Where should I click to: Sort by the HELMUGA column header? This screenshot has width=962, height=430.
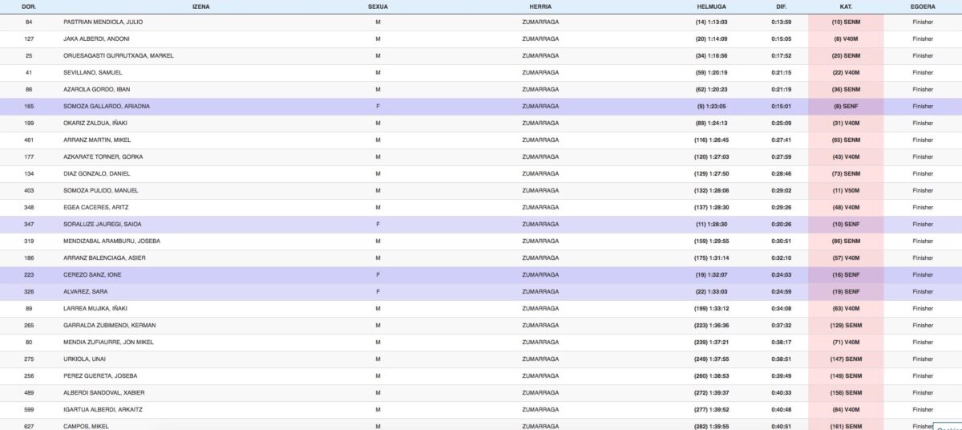711,6
